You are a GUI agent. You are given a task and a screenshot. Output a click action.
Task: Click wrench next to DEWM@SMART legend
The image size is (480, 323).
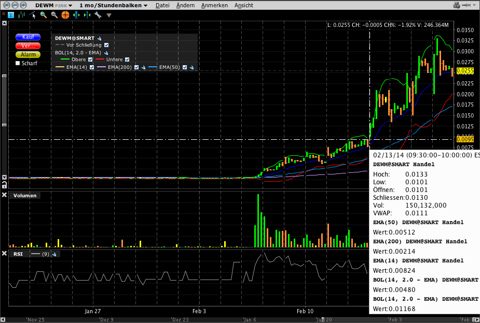pyautogui.click(x=99, y=38)
